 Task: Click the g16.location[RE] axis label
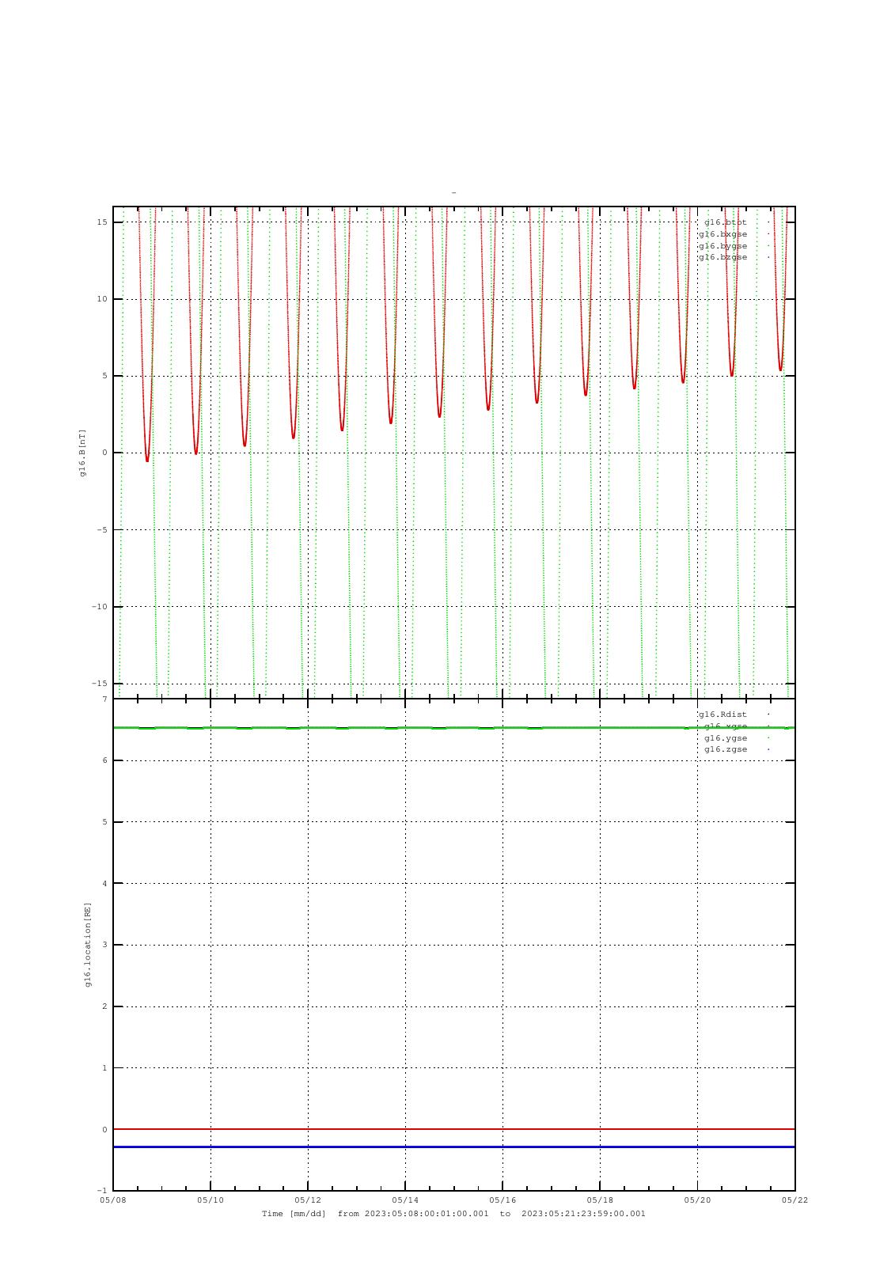(89, 945)
